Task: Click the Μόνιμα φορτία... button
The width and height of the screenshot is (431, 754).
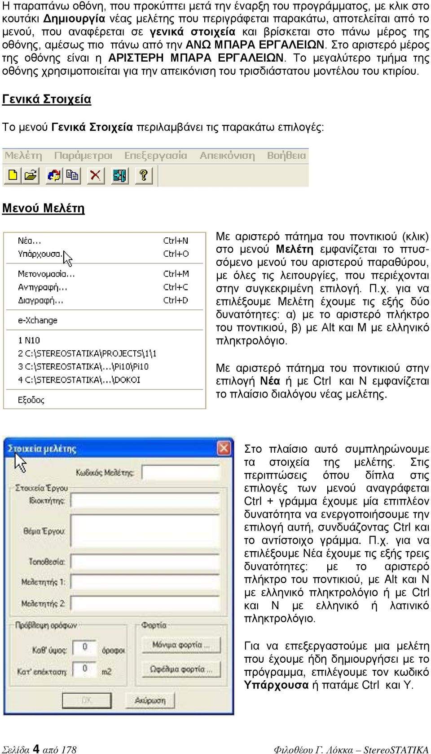Action: coord(181,645)
